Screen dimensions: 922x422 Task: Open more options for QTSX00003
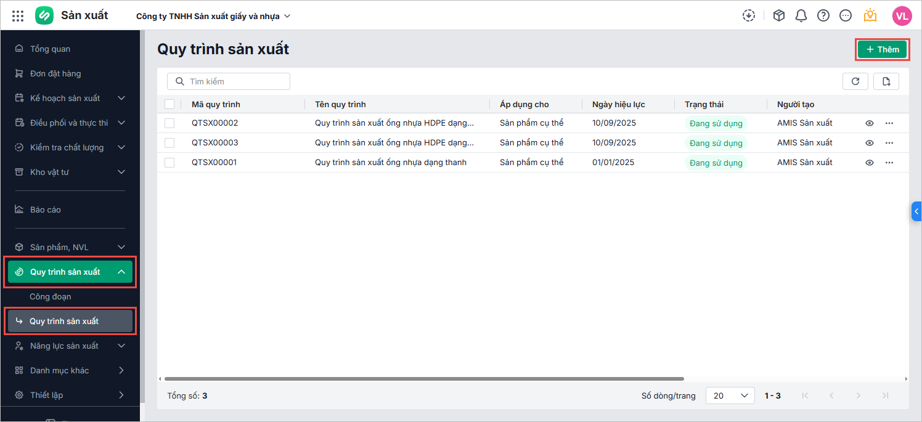tap(889, 143)
